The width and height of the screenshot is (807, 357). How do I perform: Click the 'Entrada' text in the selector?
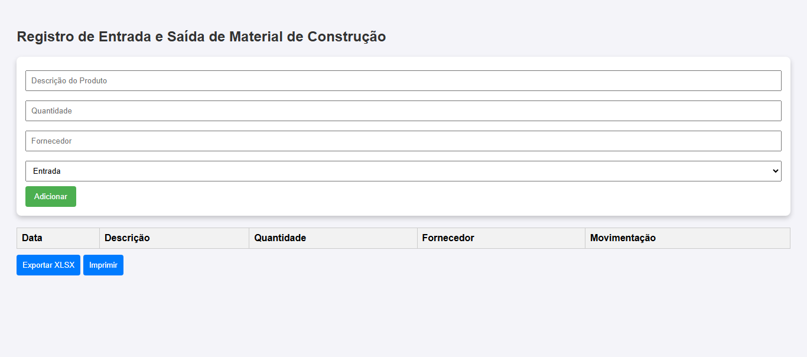click(47, 171)
